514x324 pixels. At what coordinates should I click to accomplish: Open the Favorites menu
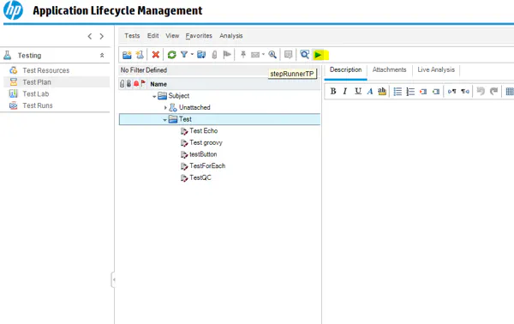point(199,36)
